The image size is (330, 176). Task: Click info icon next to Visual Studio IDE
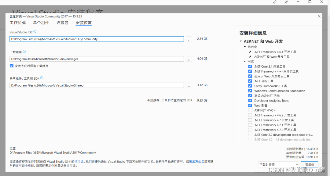(35, 32)
